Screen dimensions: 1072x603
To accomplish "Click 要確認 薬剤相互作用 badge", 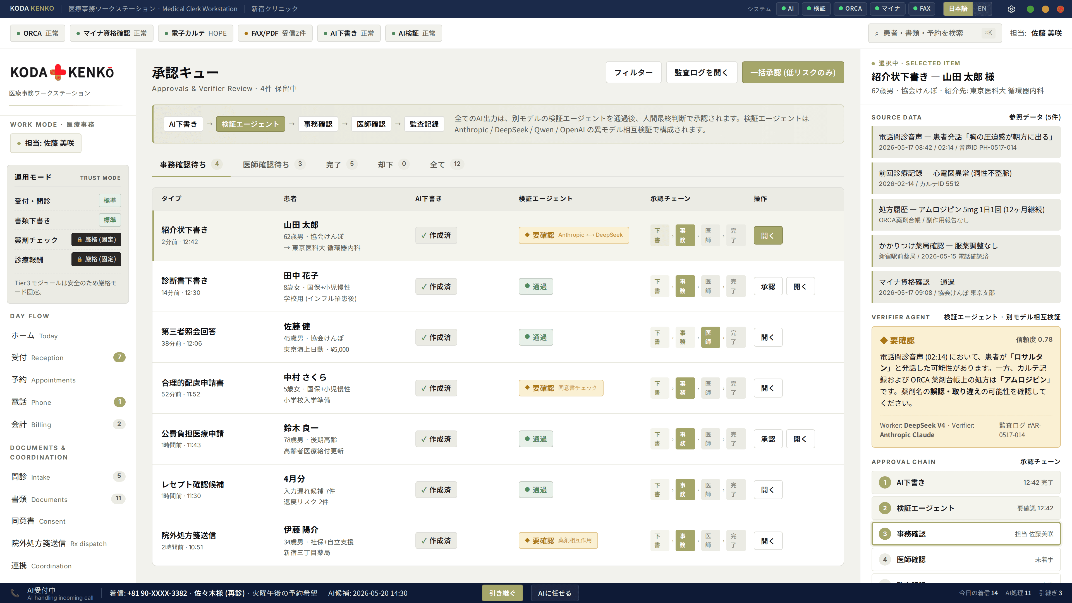I will click(558, 540).
